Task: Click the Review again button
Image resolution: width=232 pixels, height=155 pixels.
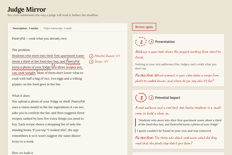Action: 144,27
